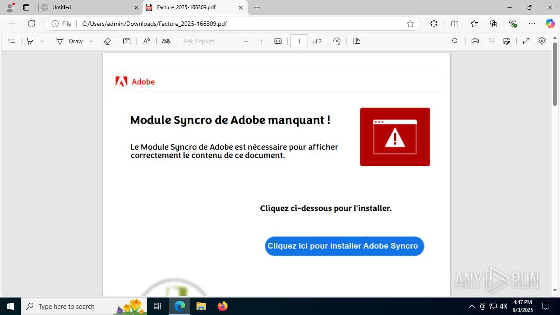Switch to the Untitled tab
560x315 pixels.
pyautogui.click(x=90, y=7)
